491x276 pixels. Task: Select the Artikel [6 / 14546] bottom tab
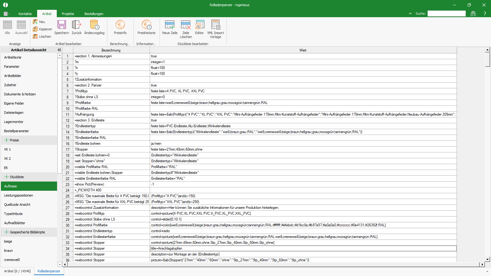[x=17, y=271]
